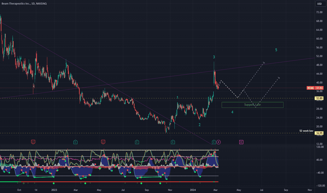The width and height of the screenshot is (327, 193).
Task: Click the 60.00 price axis label
Action: tap(319, 39)
